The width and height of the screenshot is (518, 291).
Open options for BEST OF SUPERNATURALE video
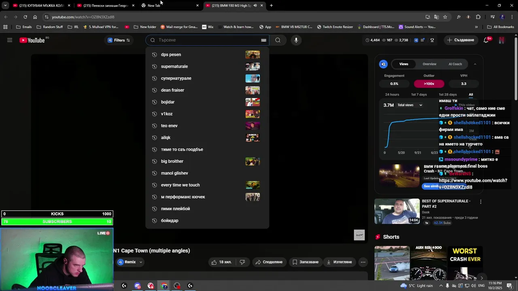pos(481,202)
